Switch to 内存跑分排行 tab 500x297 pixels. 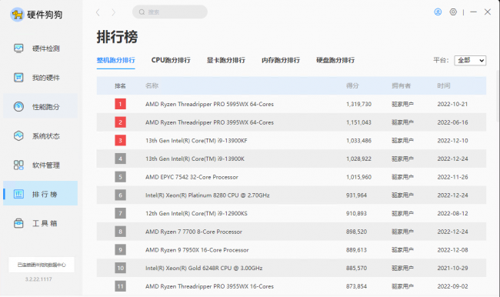pyautogui.click(x=281, y=60)
